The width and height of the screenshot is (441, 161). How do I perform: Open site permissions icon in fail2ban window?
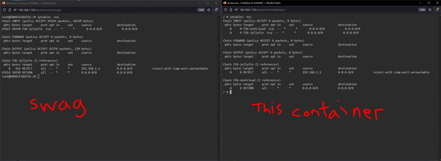click(x=236, y=10)
